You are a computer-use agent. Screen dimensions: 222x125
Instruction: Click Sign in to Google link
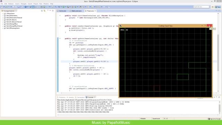coord(214,119)
